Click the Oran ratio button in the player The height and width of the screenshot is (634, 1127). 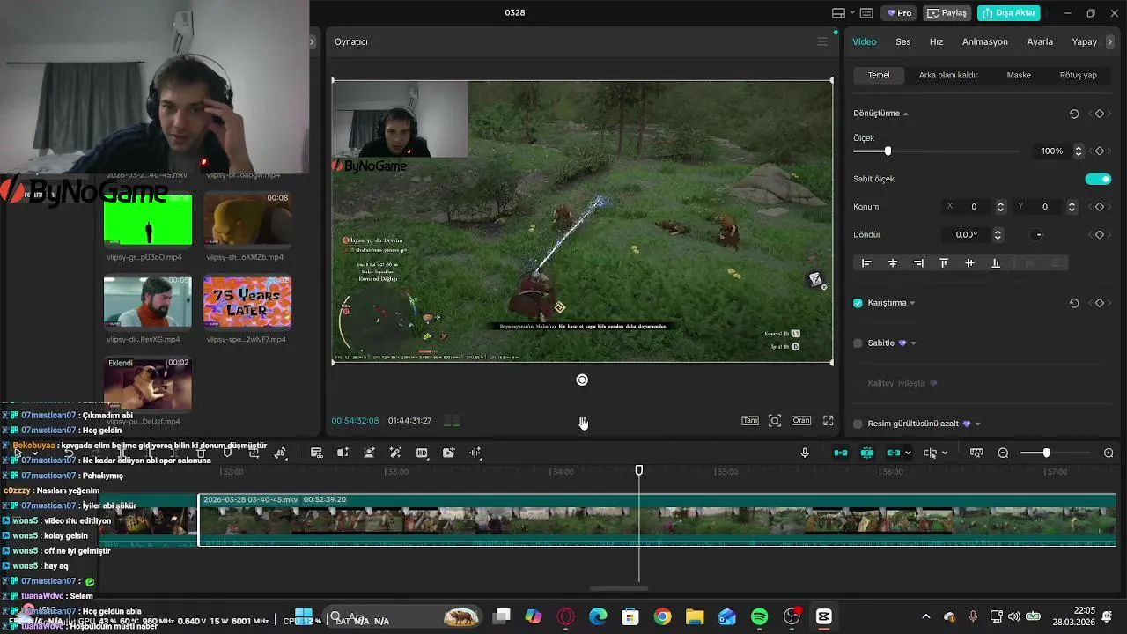800,421
